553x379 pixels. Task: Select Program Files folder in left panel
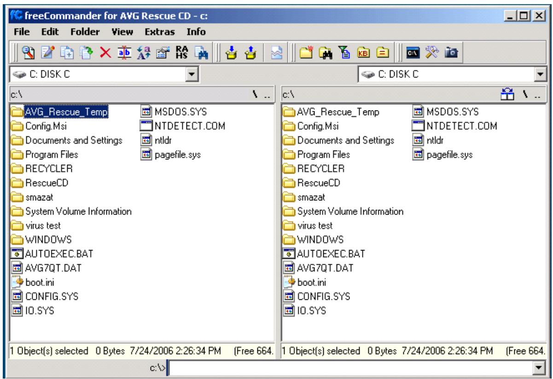click(x=44, y=155)
